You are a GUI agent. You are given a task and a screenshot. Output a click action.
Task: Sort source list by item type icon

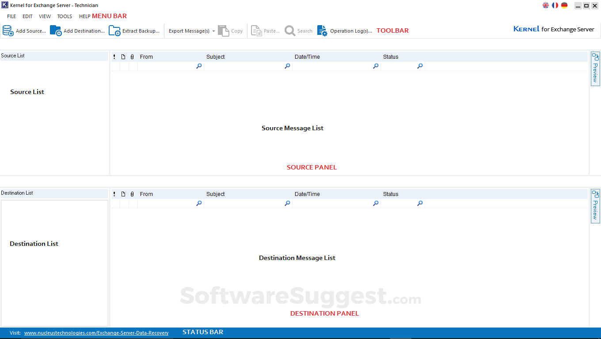coord(123,57)
